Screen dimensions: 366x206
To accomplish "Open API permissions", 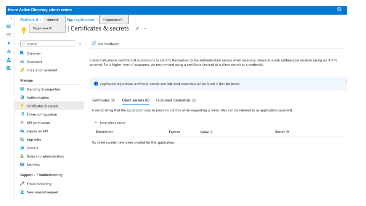I will pyautogui.click(x=39, y=122).
